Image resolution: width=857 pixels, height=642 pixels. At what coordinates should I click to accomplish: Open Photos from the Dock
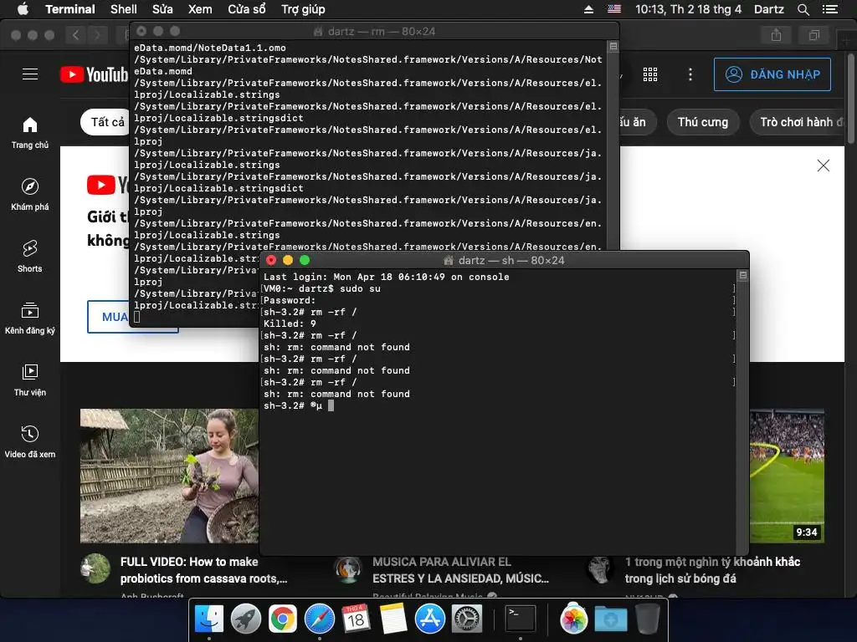pyautogui.click(x=573, y=619)
